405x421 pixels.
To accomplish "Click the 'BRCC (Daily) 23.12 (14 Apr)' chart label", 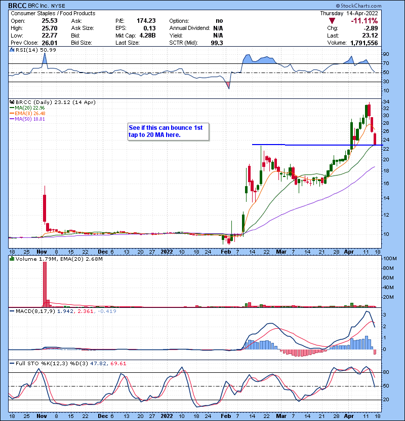I will (x=56, y=102).
